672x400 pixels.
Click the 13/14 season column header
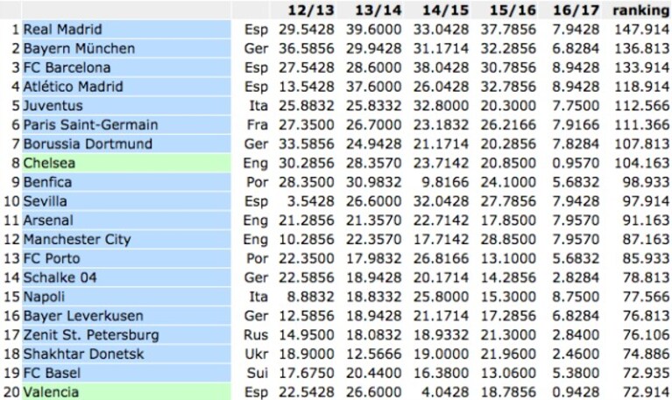point(378,11)
